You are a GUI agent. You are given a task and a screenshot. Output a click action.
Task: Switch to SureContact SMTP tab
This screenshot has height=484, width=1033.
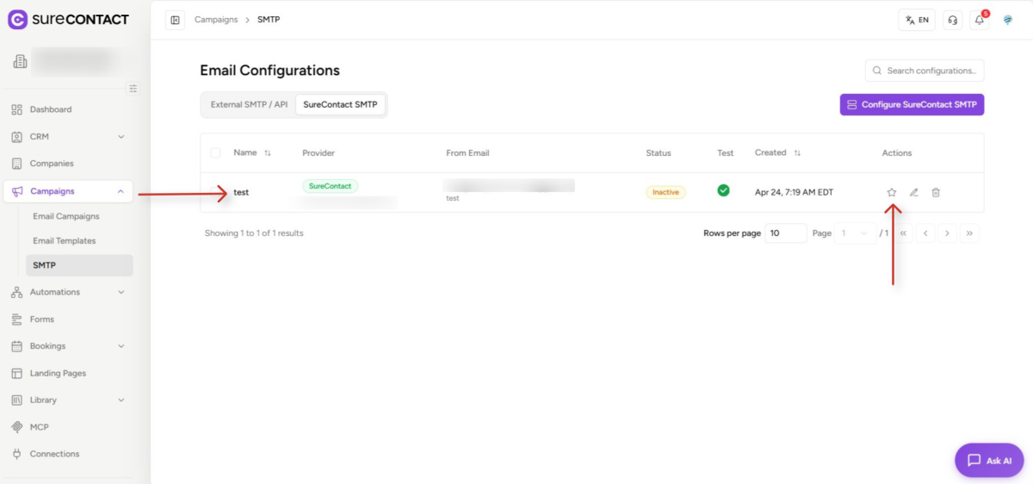pyautogui.click(x=340, y=104)
